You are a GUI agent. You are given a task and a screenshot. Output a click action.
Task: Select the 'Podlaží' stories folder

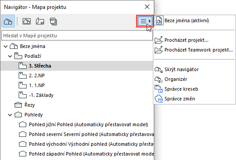click(77, 56)
